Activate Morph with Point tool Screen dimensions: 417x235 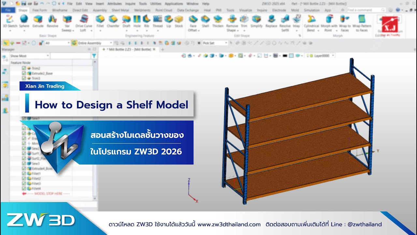pyautogui.click(x=329, y=23)
